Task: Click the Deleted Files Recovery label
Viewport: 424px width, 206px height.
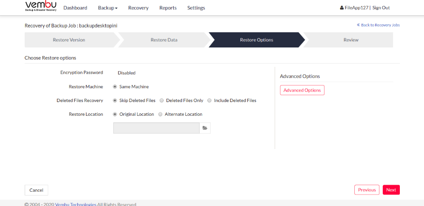Action: click(x=80, y=101)
